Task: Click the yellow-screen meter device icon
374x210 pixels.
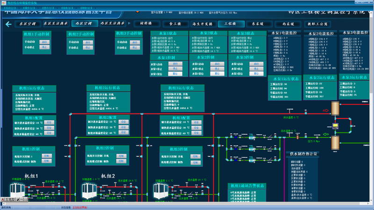Action: pyautogui.click(x=335, y=126)
